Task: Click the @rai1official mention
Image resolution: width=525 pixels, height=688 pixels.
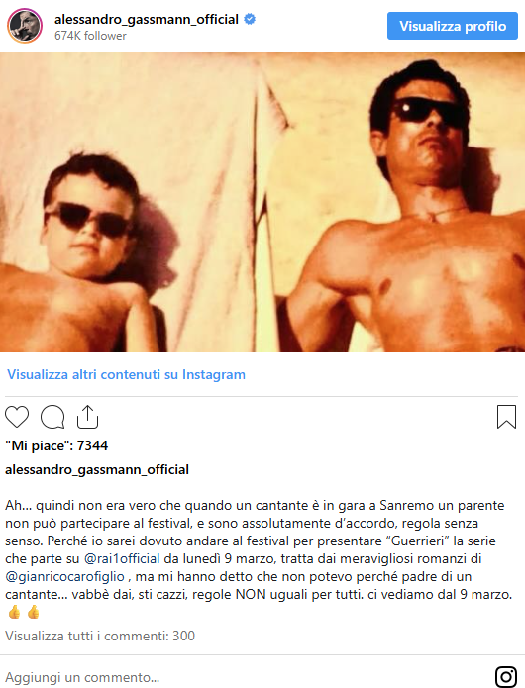Action: click(122, 559)
